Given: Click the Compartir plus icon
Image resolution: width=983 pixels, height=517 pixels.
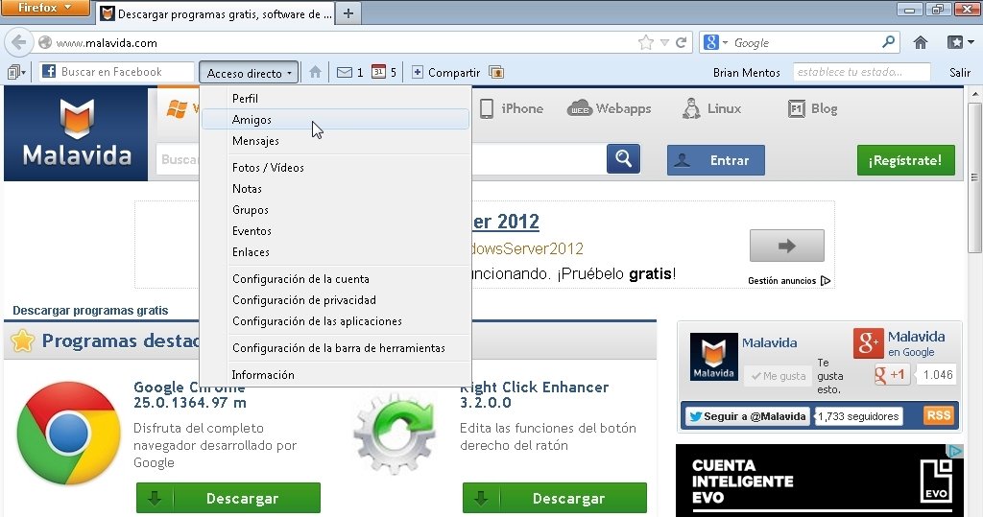Looking at the screenshot, I should (418, 73).
